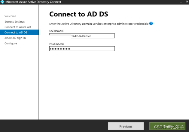
Task: Select the Connect to AD DS step
Action: (x=19, y=32)
